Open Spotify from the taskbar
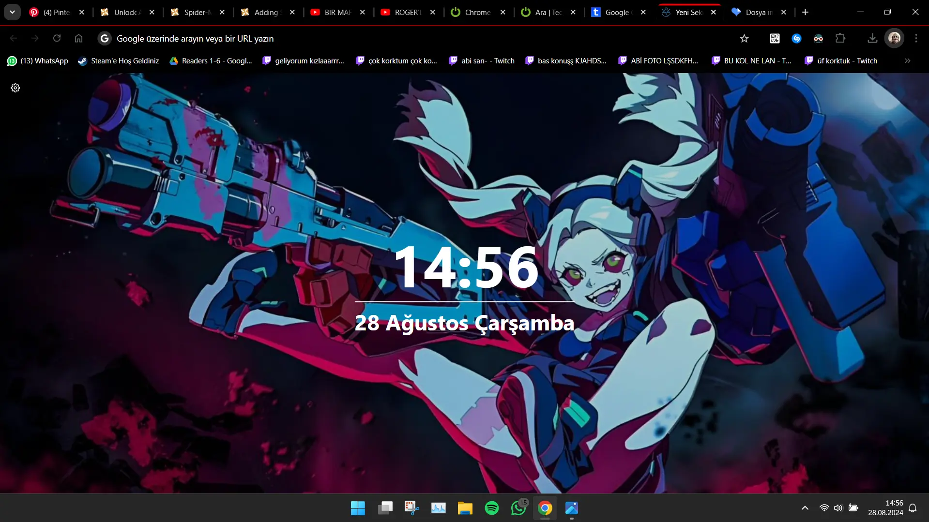929x522 pixels. [x=492, y=508]
